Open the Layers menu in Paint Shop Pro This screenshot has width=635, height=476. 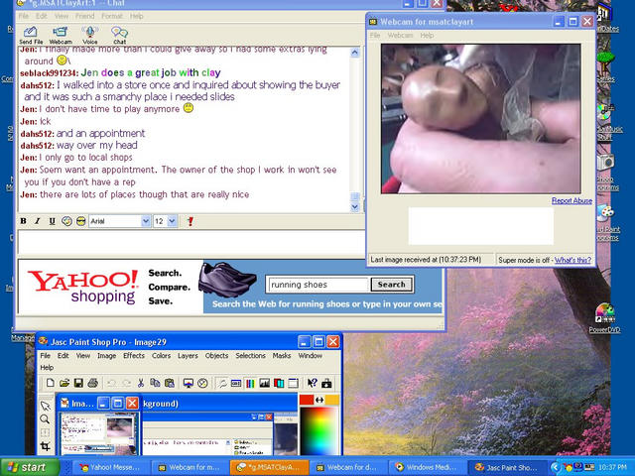tap(188, 355)
